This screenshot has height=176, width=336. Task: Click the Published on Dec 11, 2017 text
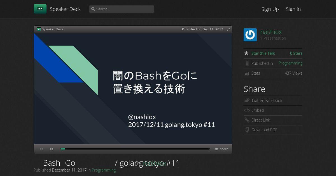[x=202, y=29]
